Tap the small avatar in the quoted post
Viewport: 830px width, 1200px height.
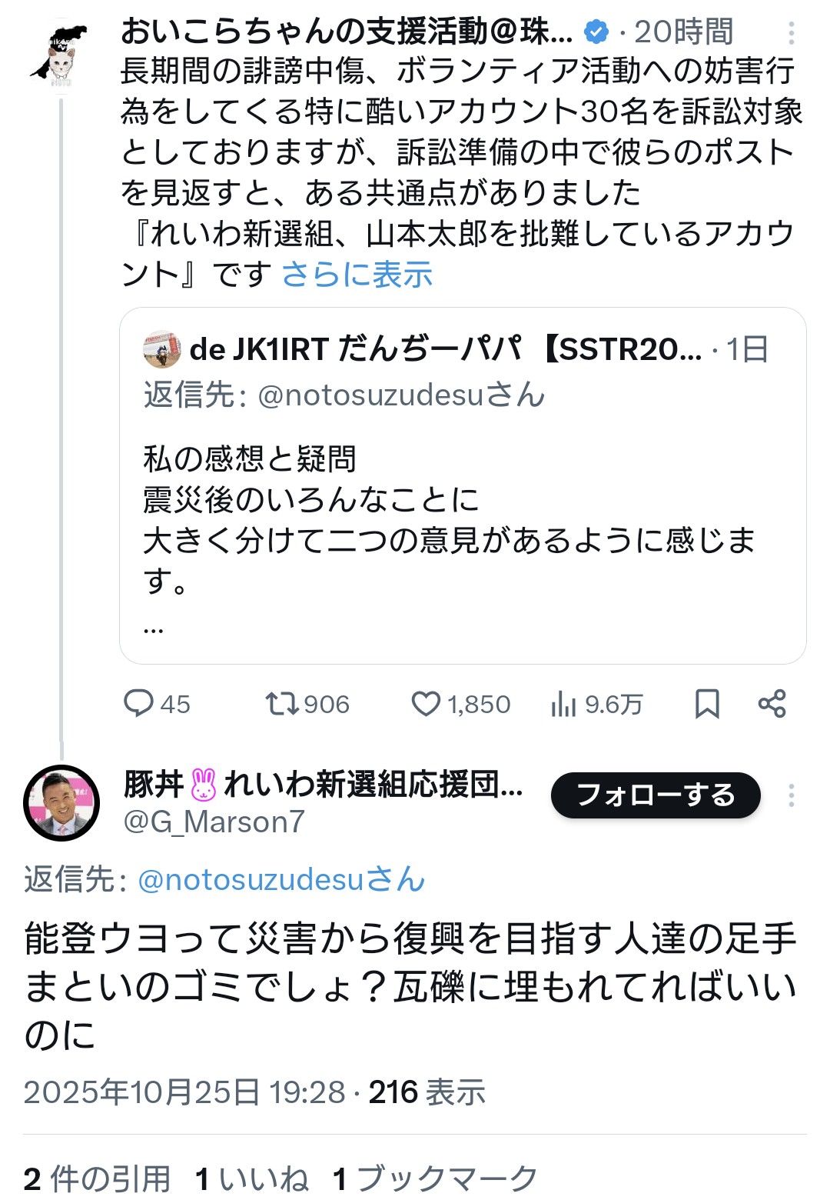[x=161, y=349]
